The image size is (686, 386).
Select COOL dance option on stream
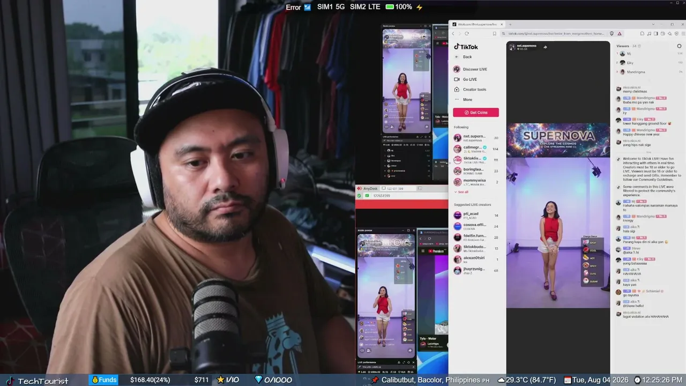[590, 250]
